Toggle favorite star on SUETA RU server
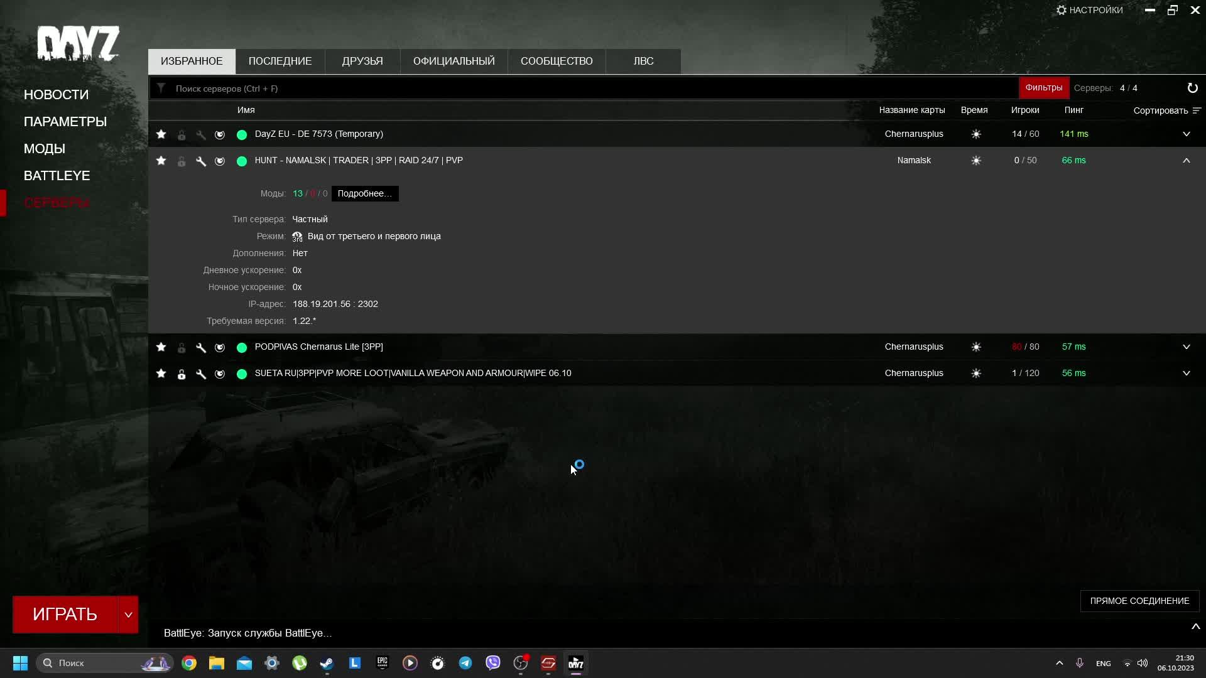Viewport: 1206px width, 678px height. click(161, 374)
